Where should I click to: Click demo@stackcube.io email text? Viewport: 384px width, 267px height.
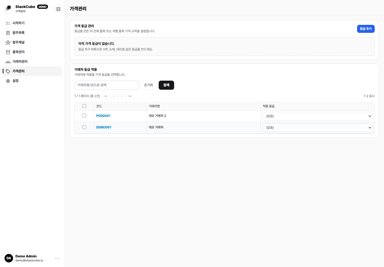29,261
